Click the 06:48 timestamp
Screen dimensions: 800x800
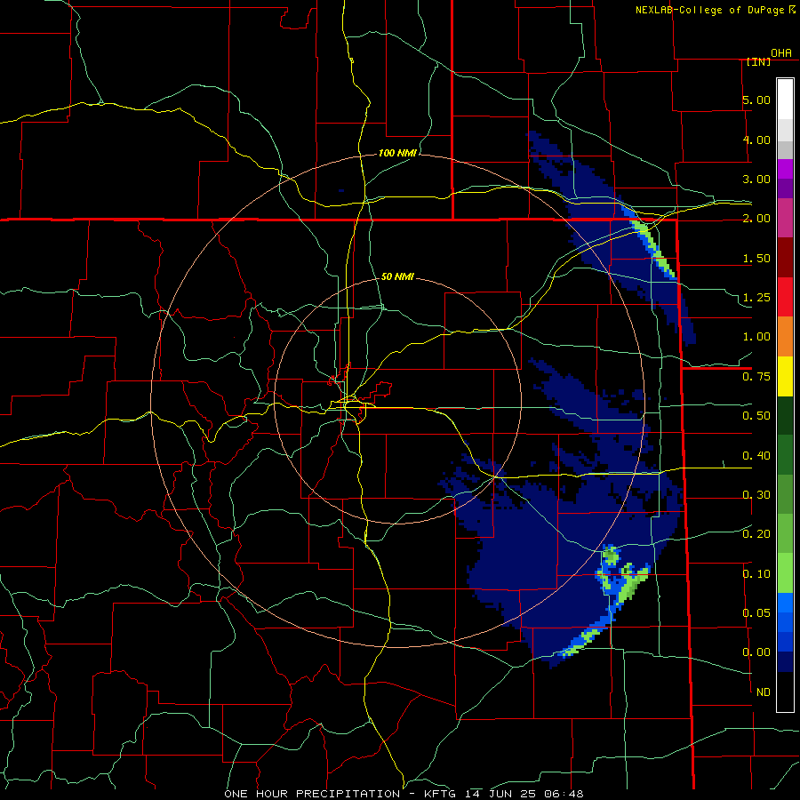(x=564, y=794)
